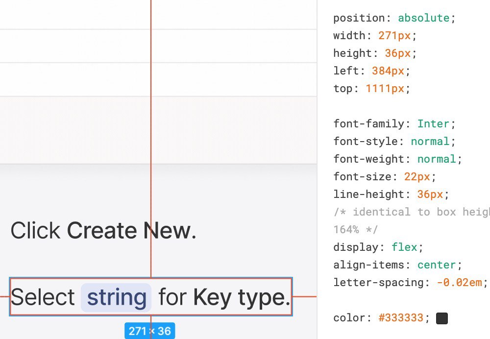Select the "Click Create New." text layer
490x339 pixels.
103,231
